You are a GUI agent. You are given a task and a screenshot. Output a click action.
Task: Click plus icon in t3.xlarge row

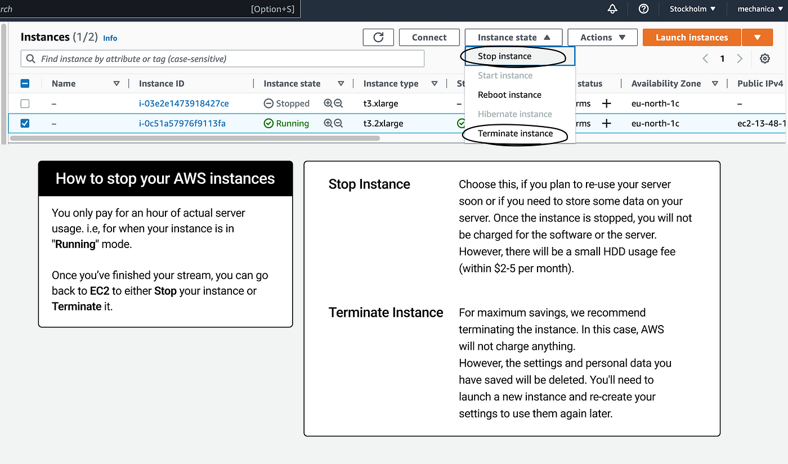(x=606, y=103)
